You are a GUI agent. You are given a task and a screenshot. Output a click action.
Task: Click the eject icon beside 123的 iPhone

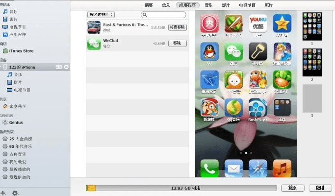pyautogui.click(x=66, y=67)
